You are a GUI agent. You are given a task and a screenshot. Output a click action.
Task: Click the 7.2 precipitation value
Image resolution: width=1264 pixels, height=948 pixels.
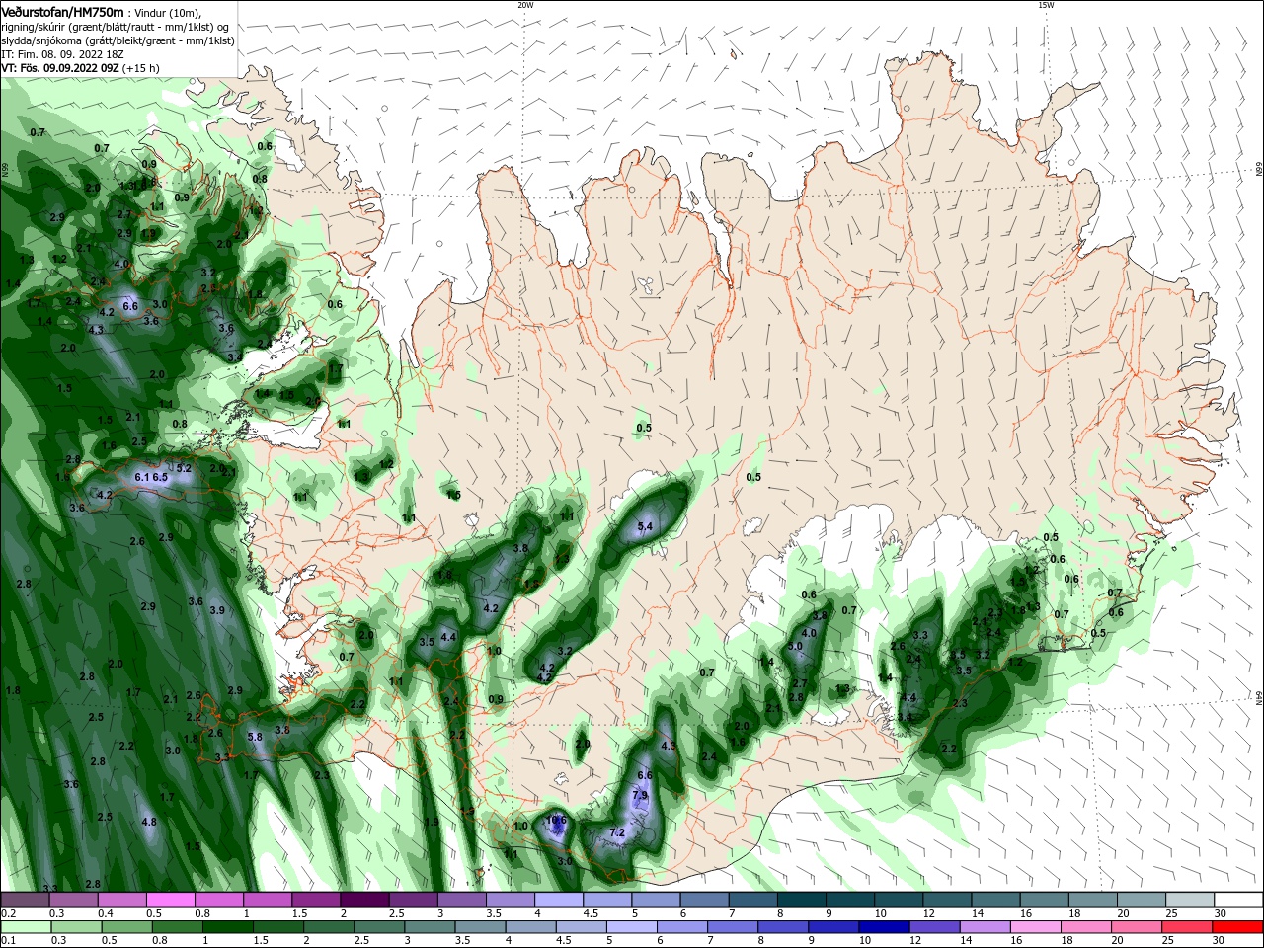tap(617, 832)
